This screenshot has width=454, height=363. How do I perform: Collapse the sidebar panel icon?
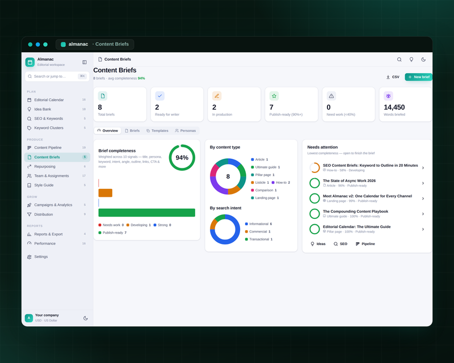click(84, 62)
